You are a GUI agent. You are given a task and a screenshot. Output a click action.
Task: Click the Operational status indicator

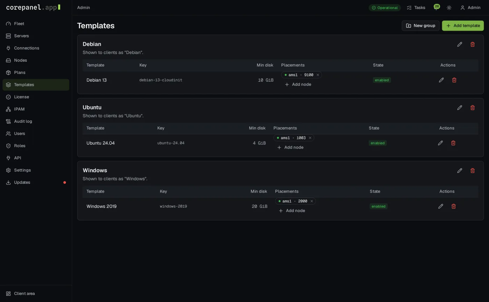(385, 8)
